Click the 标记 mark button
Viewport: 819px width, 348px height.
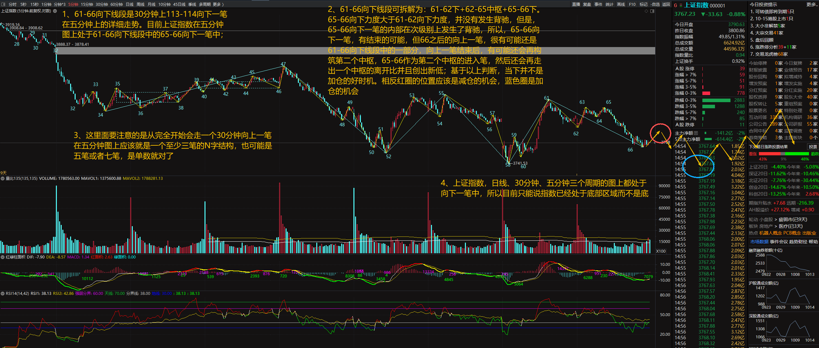pos(644,5)
